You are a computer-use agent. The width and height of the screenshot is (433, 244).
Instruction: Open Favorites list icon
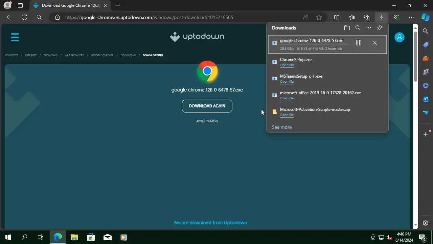pos(352,17)
